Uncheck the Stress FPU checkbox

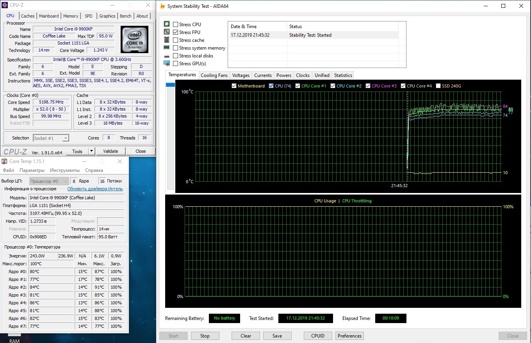click(x=176, y=32)
